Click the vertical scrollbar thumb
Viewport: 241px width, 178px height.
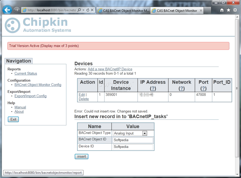pos(237,88)
